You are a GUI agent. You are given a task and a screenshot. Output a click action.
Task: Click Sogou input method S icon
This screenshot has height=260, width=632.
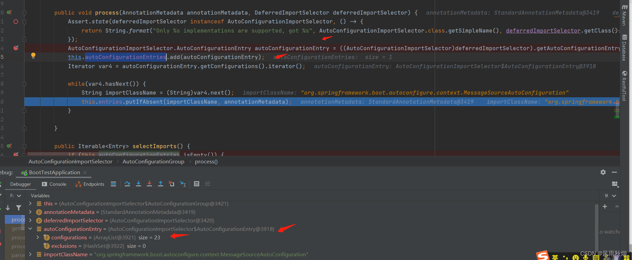pyautogui.click(x=542, y=256)
